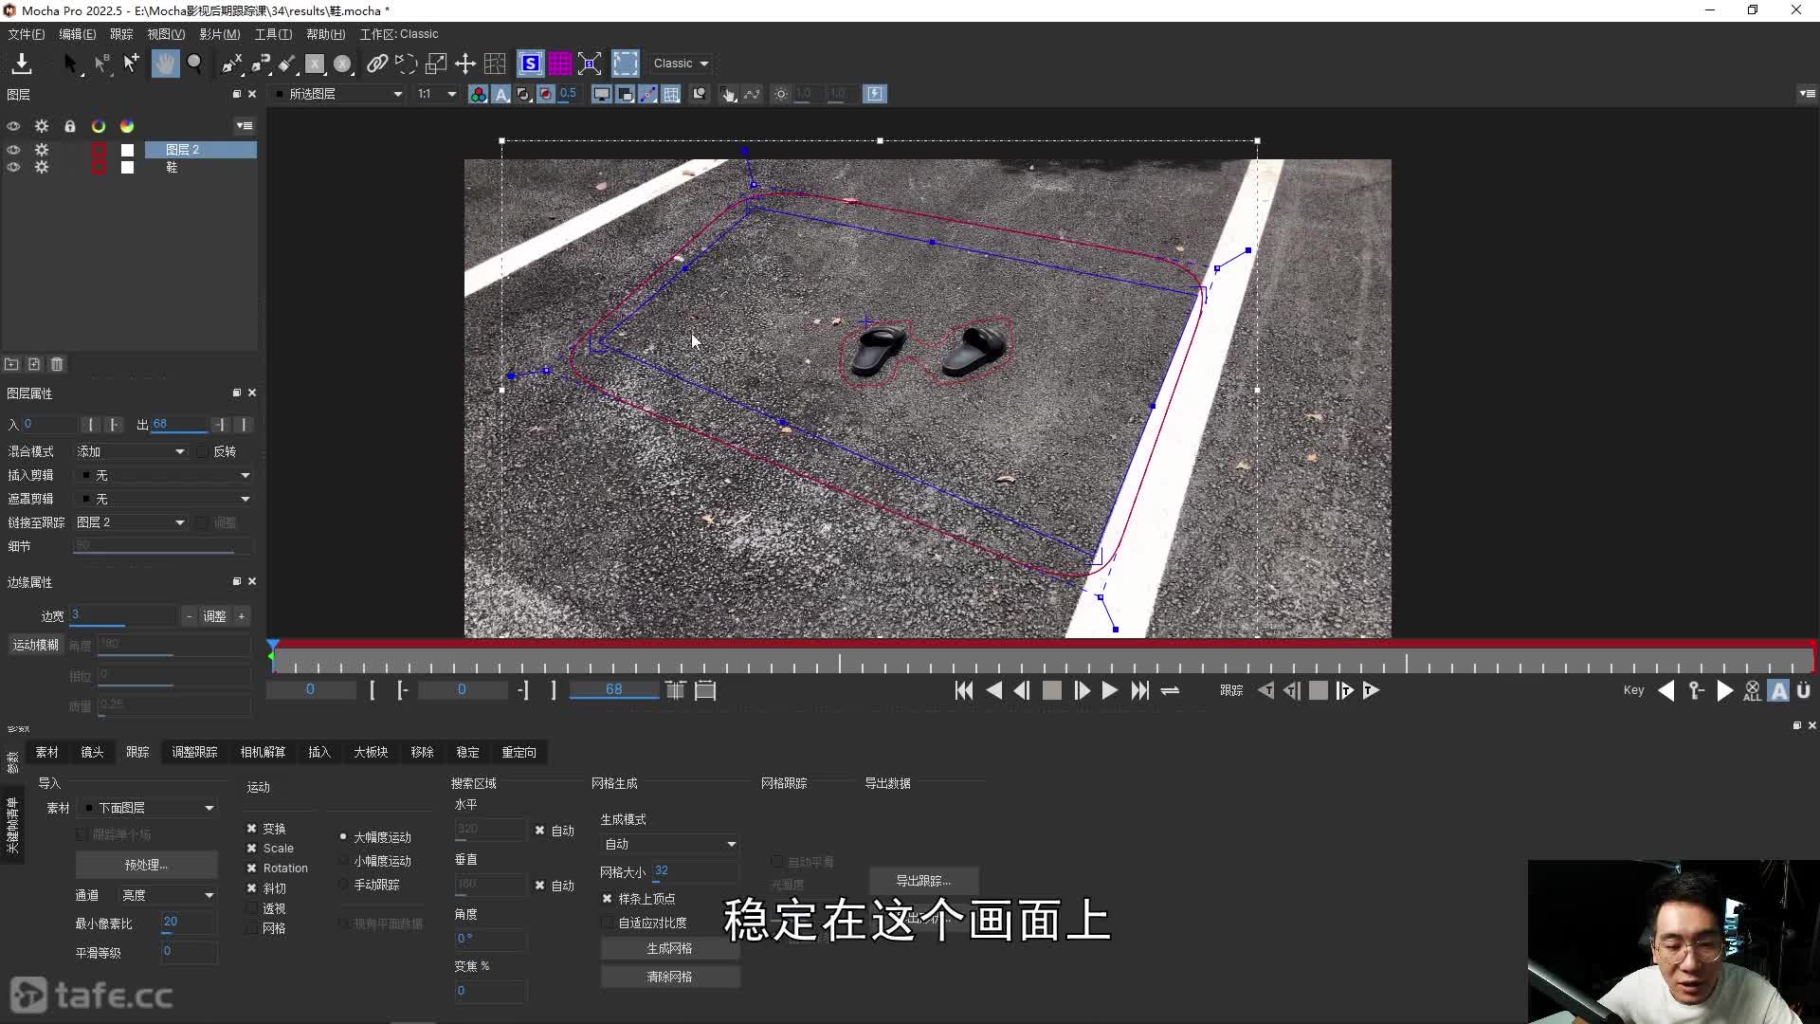
Task: Toggle the magenta planar grid icon
Action: [x=560, y=64]
